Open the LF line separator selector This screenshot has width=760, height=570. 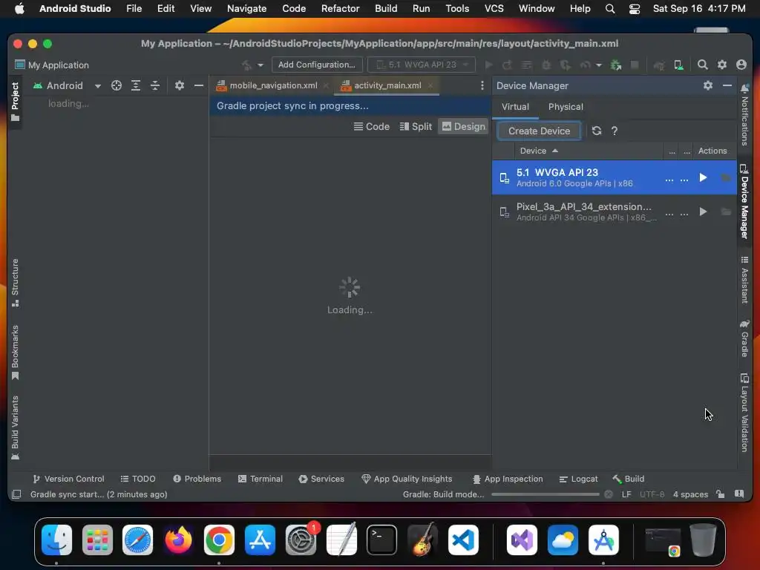click(x=626, y=494)
